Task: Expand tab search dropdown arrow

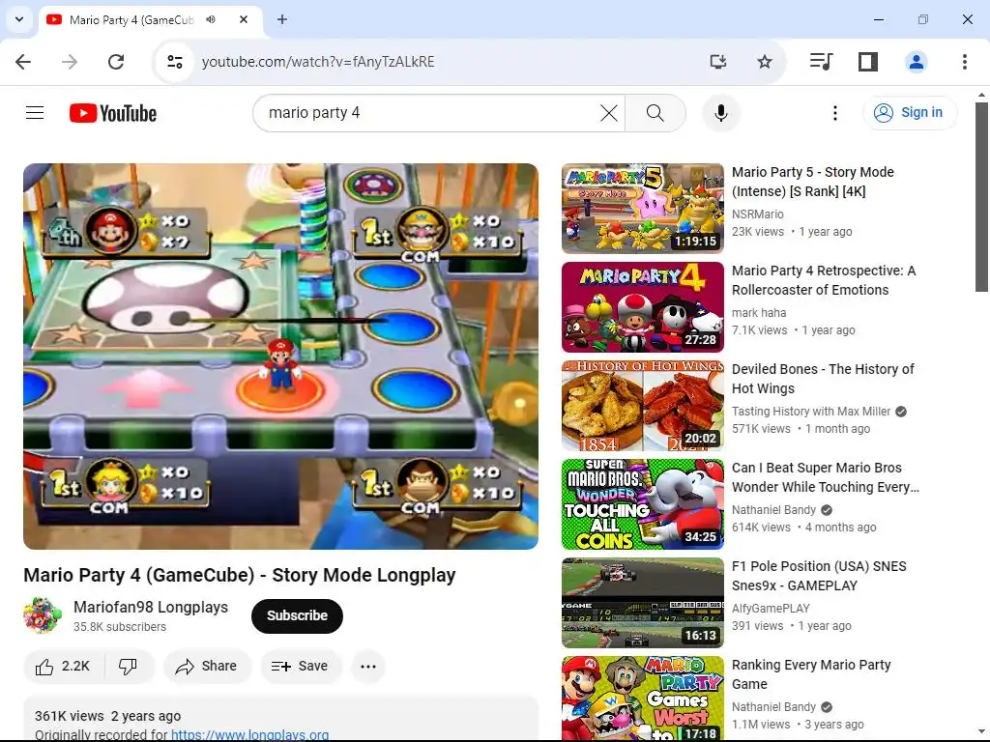Action: click(19, 19)
